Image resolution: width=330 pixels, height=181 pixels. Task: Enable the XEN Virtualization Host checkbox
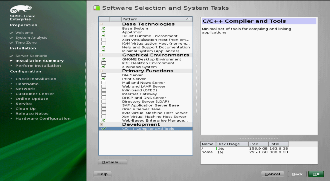104,40
